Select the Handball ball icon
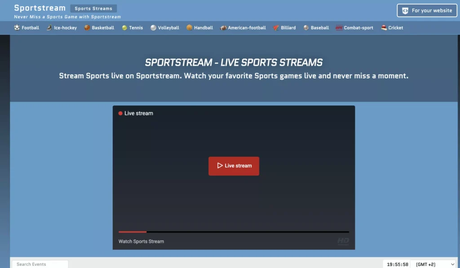 190,28
